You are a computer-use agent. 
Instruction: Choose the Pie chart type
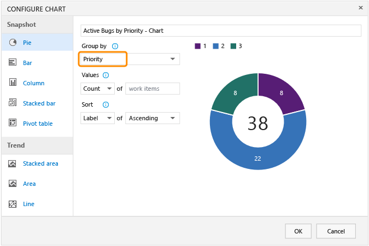pos(37,43)
